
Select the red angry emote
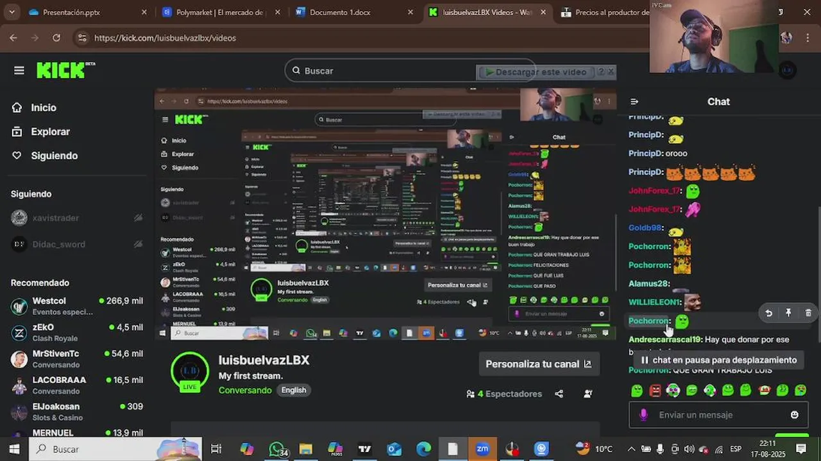(x=655, y=390)
